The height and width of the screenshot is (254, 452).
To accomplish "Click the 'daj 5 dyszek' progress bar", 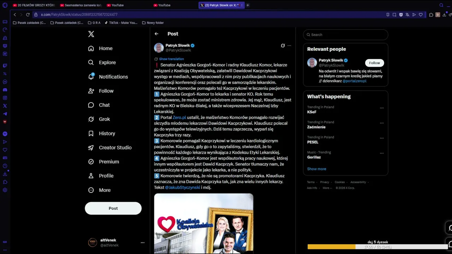I will (378, 247).
